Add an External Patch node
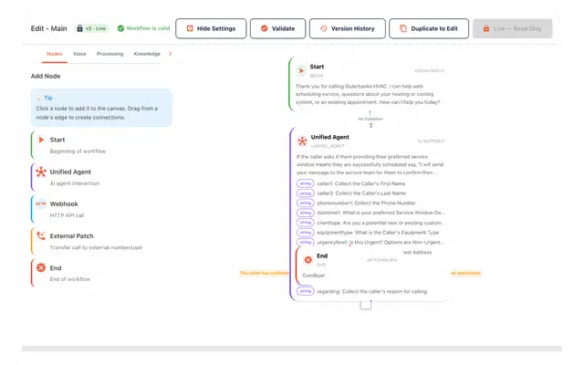The height and width of the screenshot is (365, 584). [x=101, y=241]
